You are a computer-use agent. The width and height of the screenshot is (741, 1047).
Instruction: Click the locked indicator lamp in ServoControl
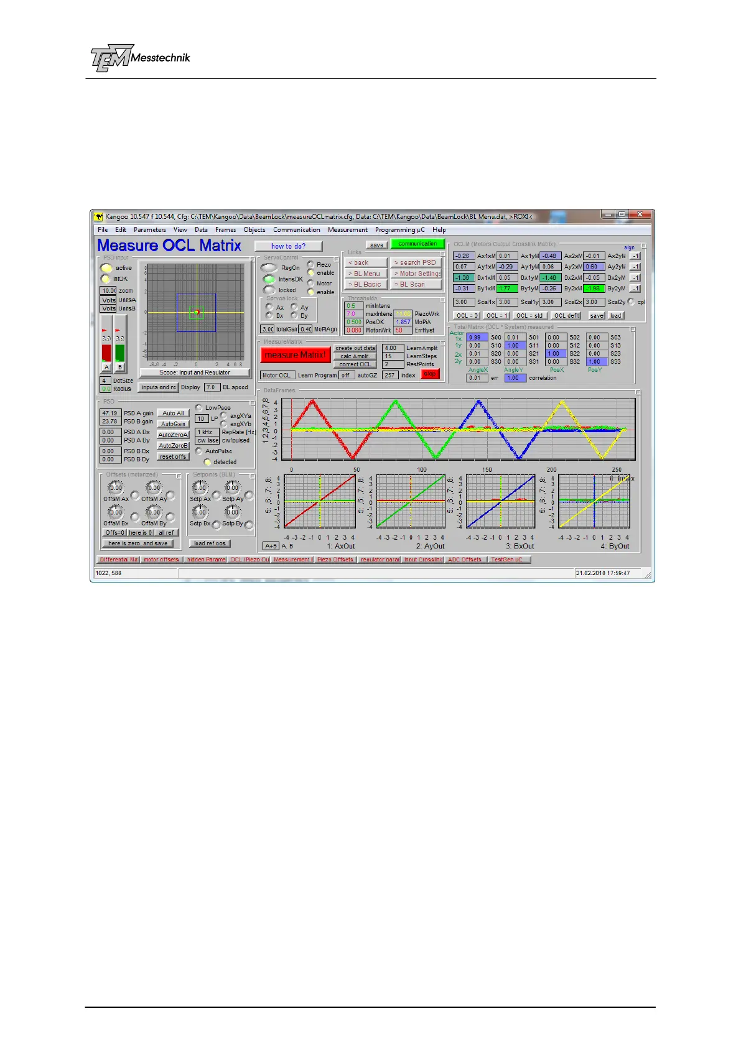coord(269,290)
